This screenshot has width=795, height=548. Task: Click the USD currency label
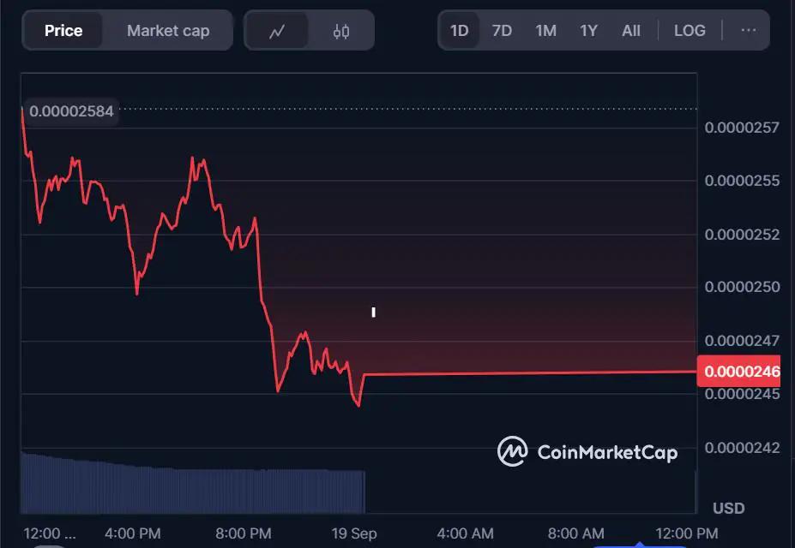[x=728, y=508]
